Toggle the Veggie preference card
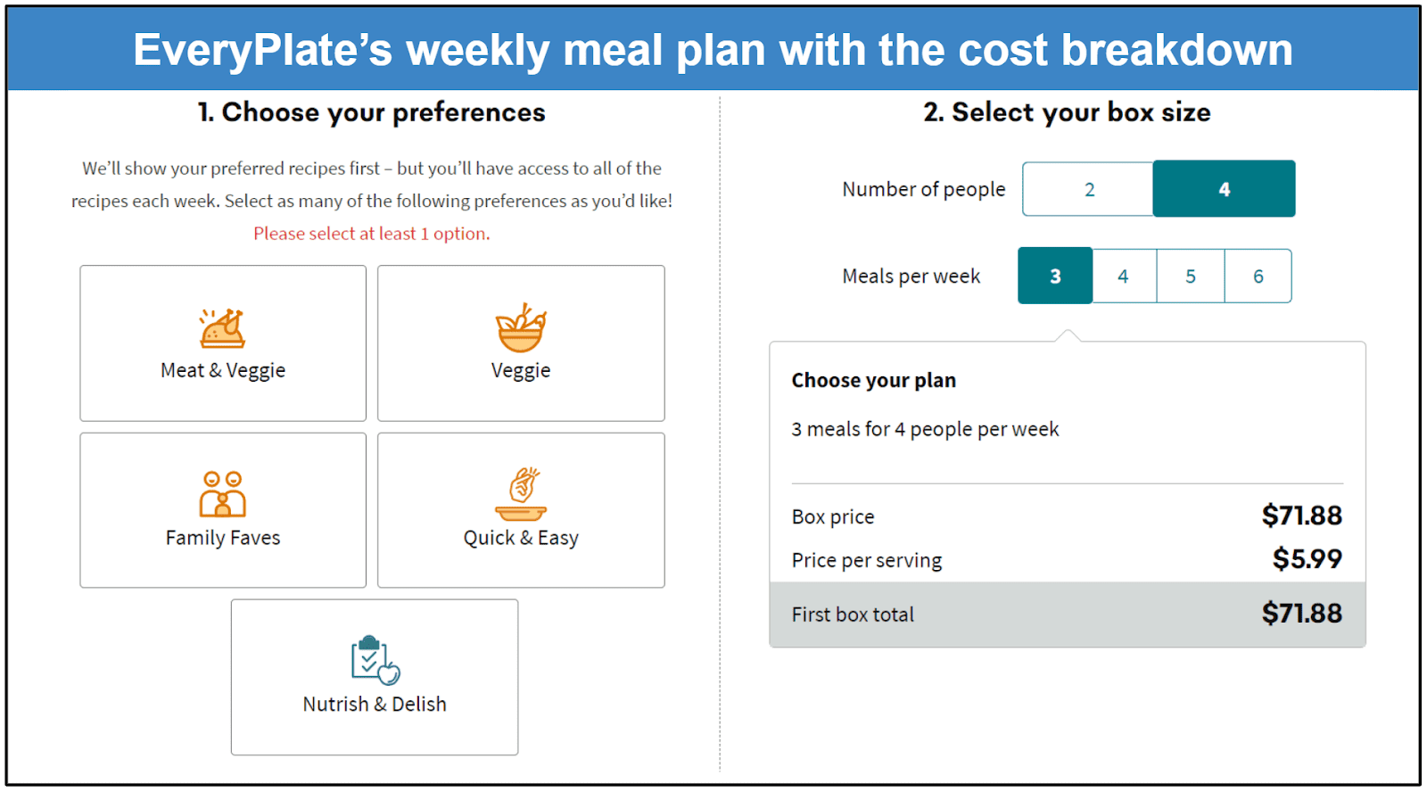 pos(521,343)
